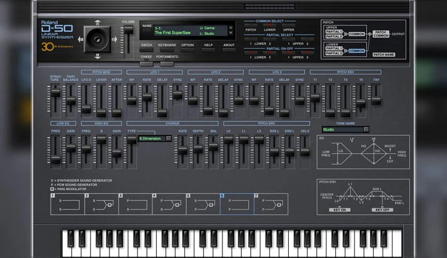
Task: Toggle the Chase switch
Action: pyautogui.click(x=147, y=63)
